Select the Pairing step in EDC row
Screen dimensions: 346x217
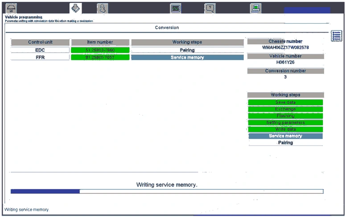coord(187,50)
